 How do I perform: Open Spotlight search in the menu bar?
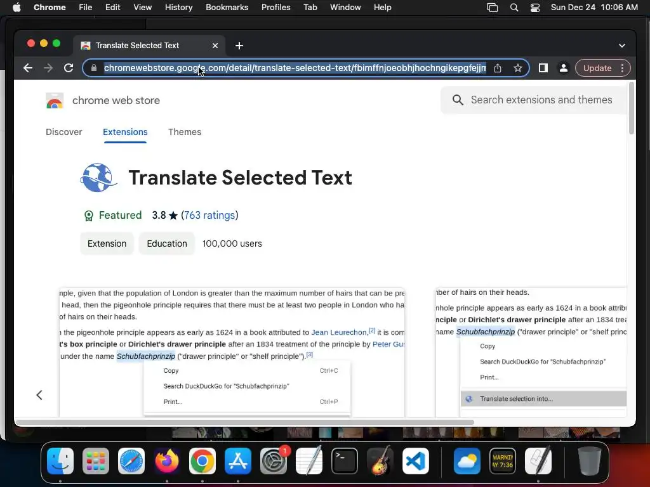[x=514, y=8]
